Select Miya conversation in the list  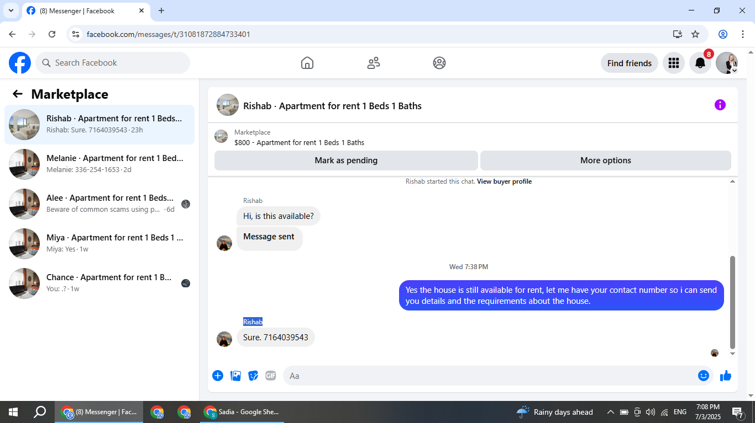(99, 244)
